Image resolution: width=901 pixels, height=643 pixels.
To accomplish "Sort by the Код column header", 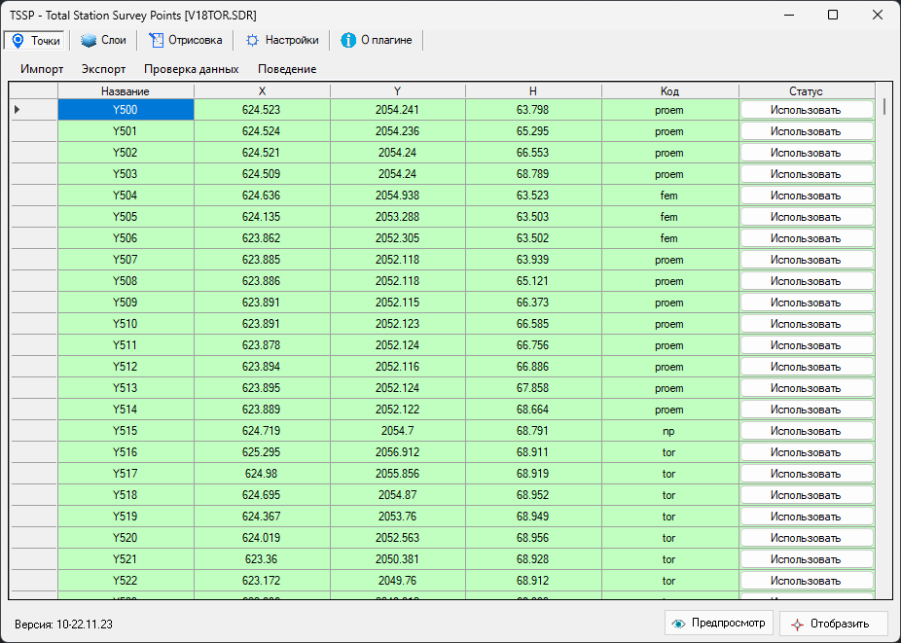I will (669, 91).
